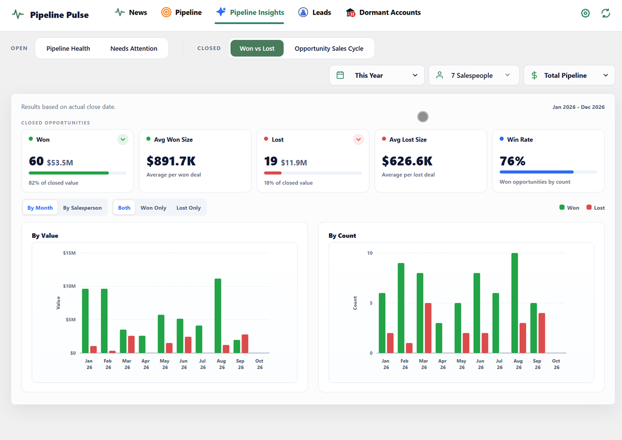Click the 76% win rate value

(513, 161)
